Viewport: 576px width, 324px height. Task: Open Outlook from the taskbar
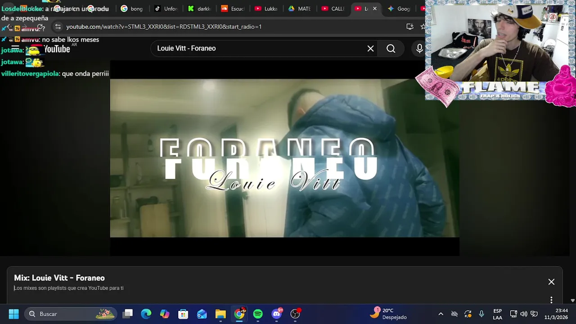click(x=202, y=314)
